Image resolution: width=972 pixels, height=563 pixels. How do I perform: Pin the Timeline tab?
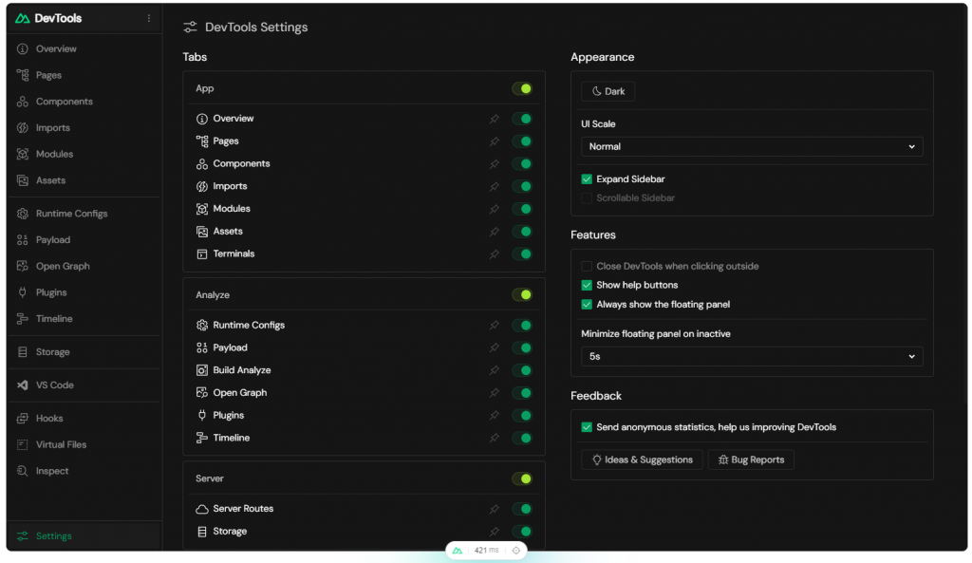[494, 438]
